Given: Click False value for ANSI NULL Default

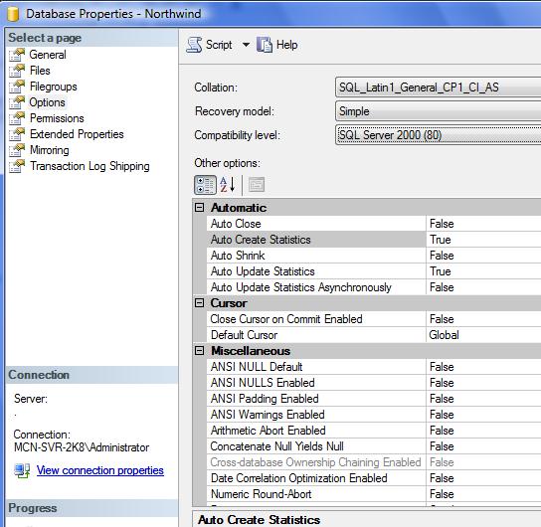Looking at the screenshot, I should [x=442, y=367].
